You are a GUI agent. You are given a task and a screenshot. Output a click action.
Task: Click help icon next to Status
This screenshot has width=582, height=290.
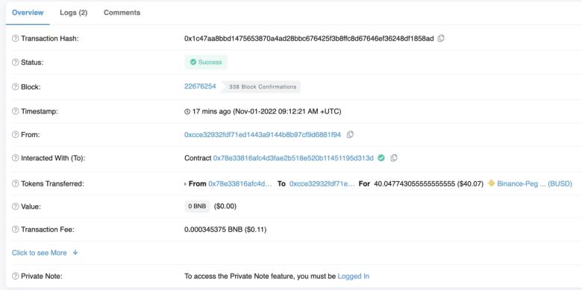coord(15,63)
